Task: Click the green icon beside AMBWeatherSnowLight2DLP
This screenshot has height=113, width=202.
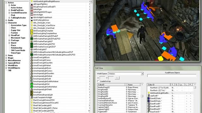Action: click(x=32, y=47)
